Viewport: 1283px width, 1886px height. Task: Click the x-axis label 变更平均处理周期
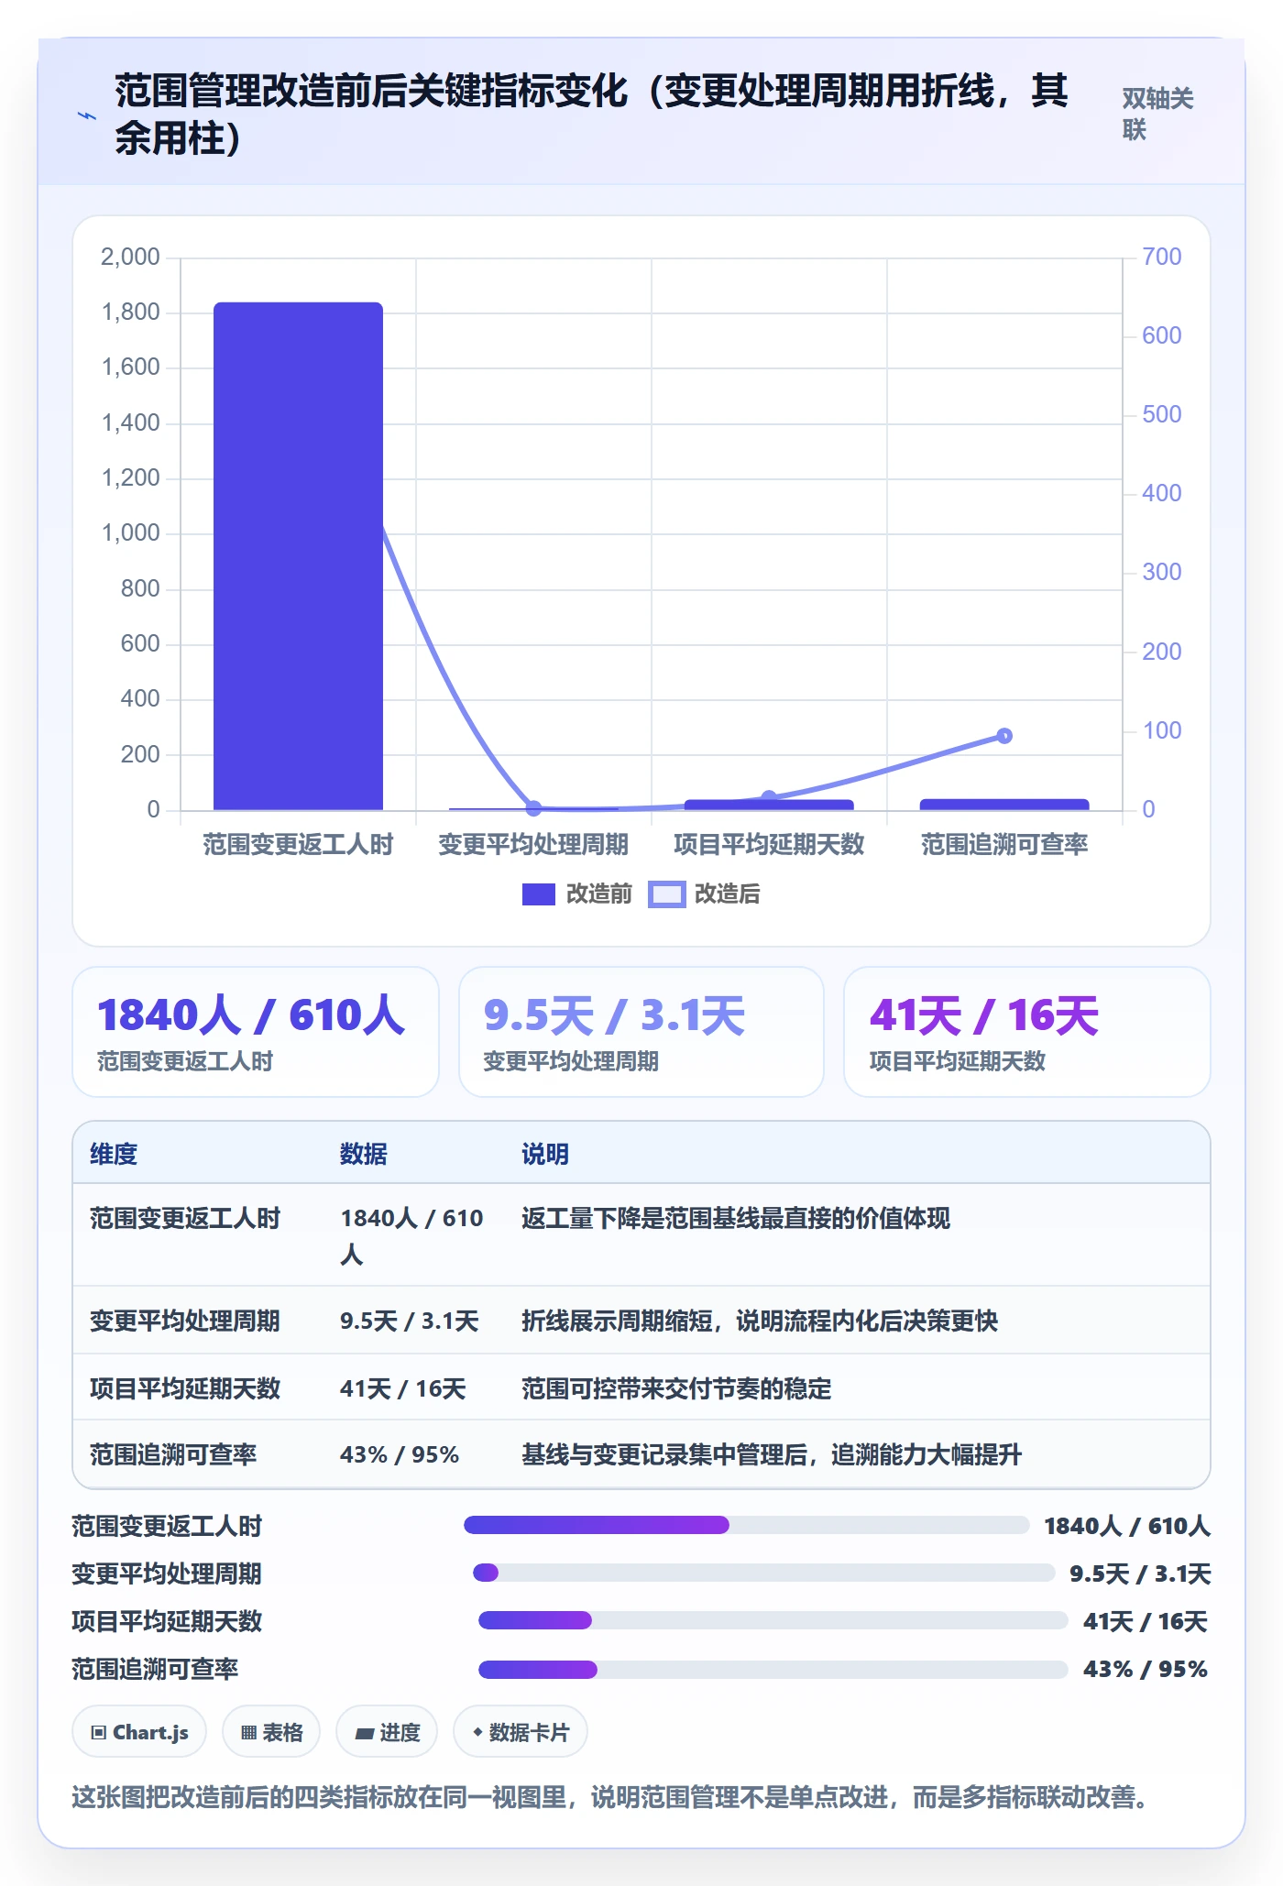[x=533, y=844]
